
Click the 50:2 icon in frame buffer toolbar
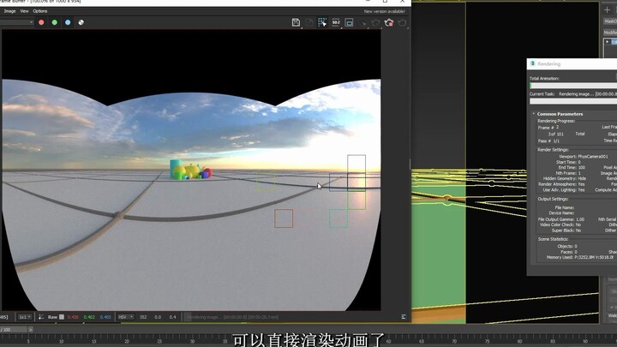click(336, 22)
